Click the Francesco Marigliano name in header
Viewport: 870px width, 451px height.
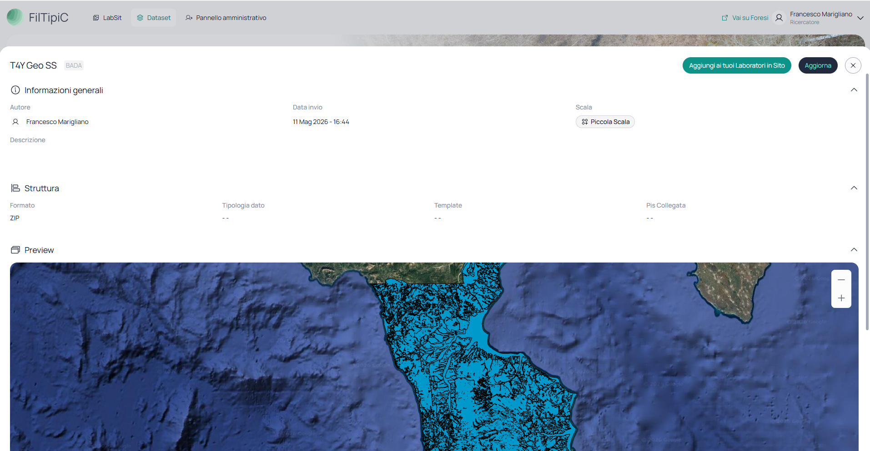(821, 14)
